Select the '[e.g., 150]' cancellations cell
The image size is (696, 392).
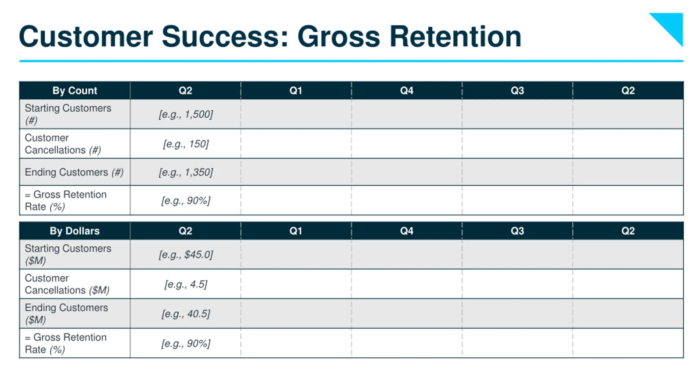tap(185, 144)
